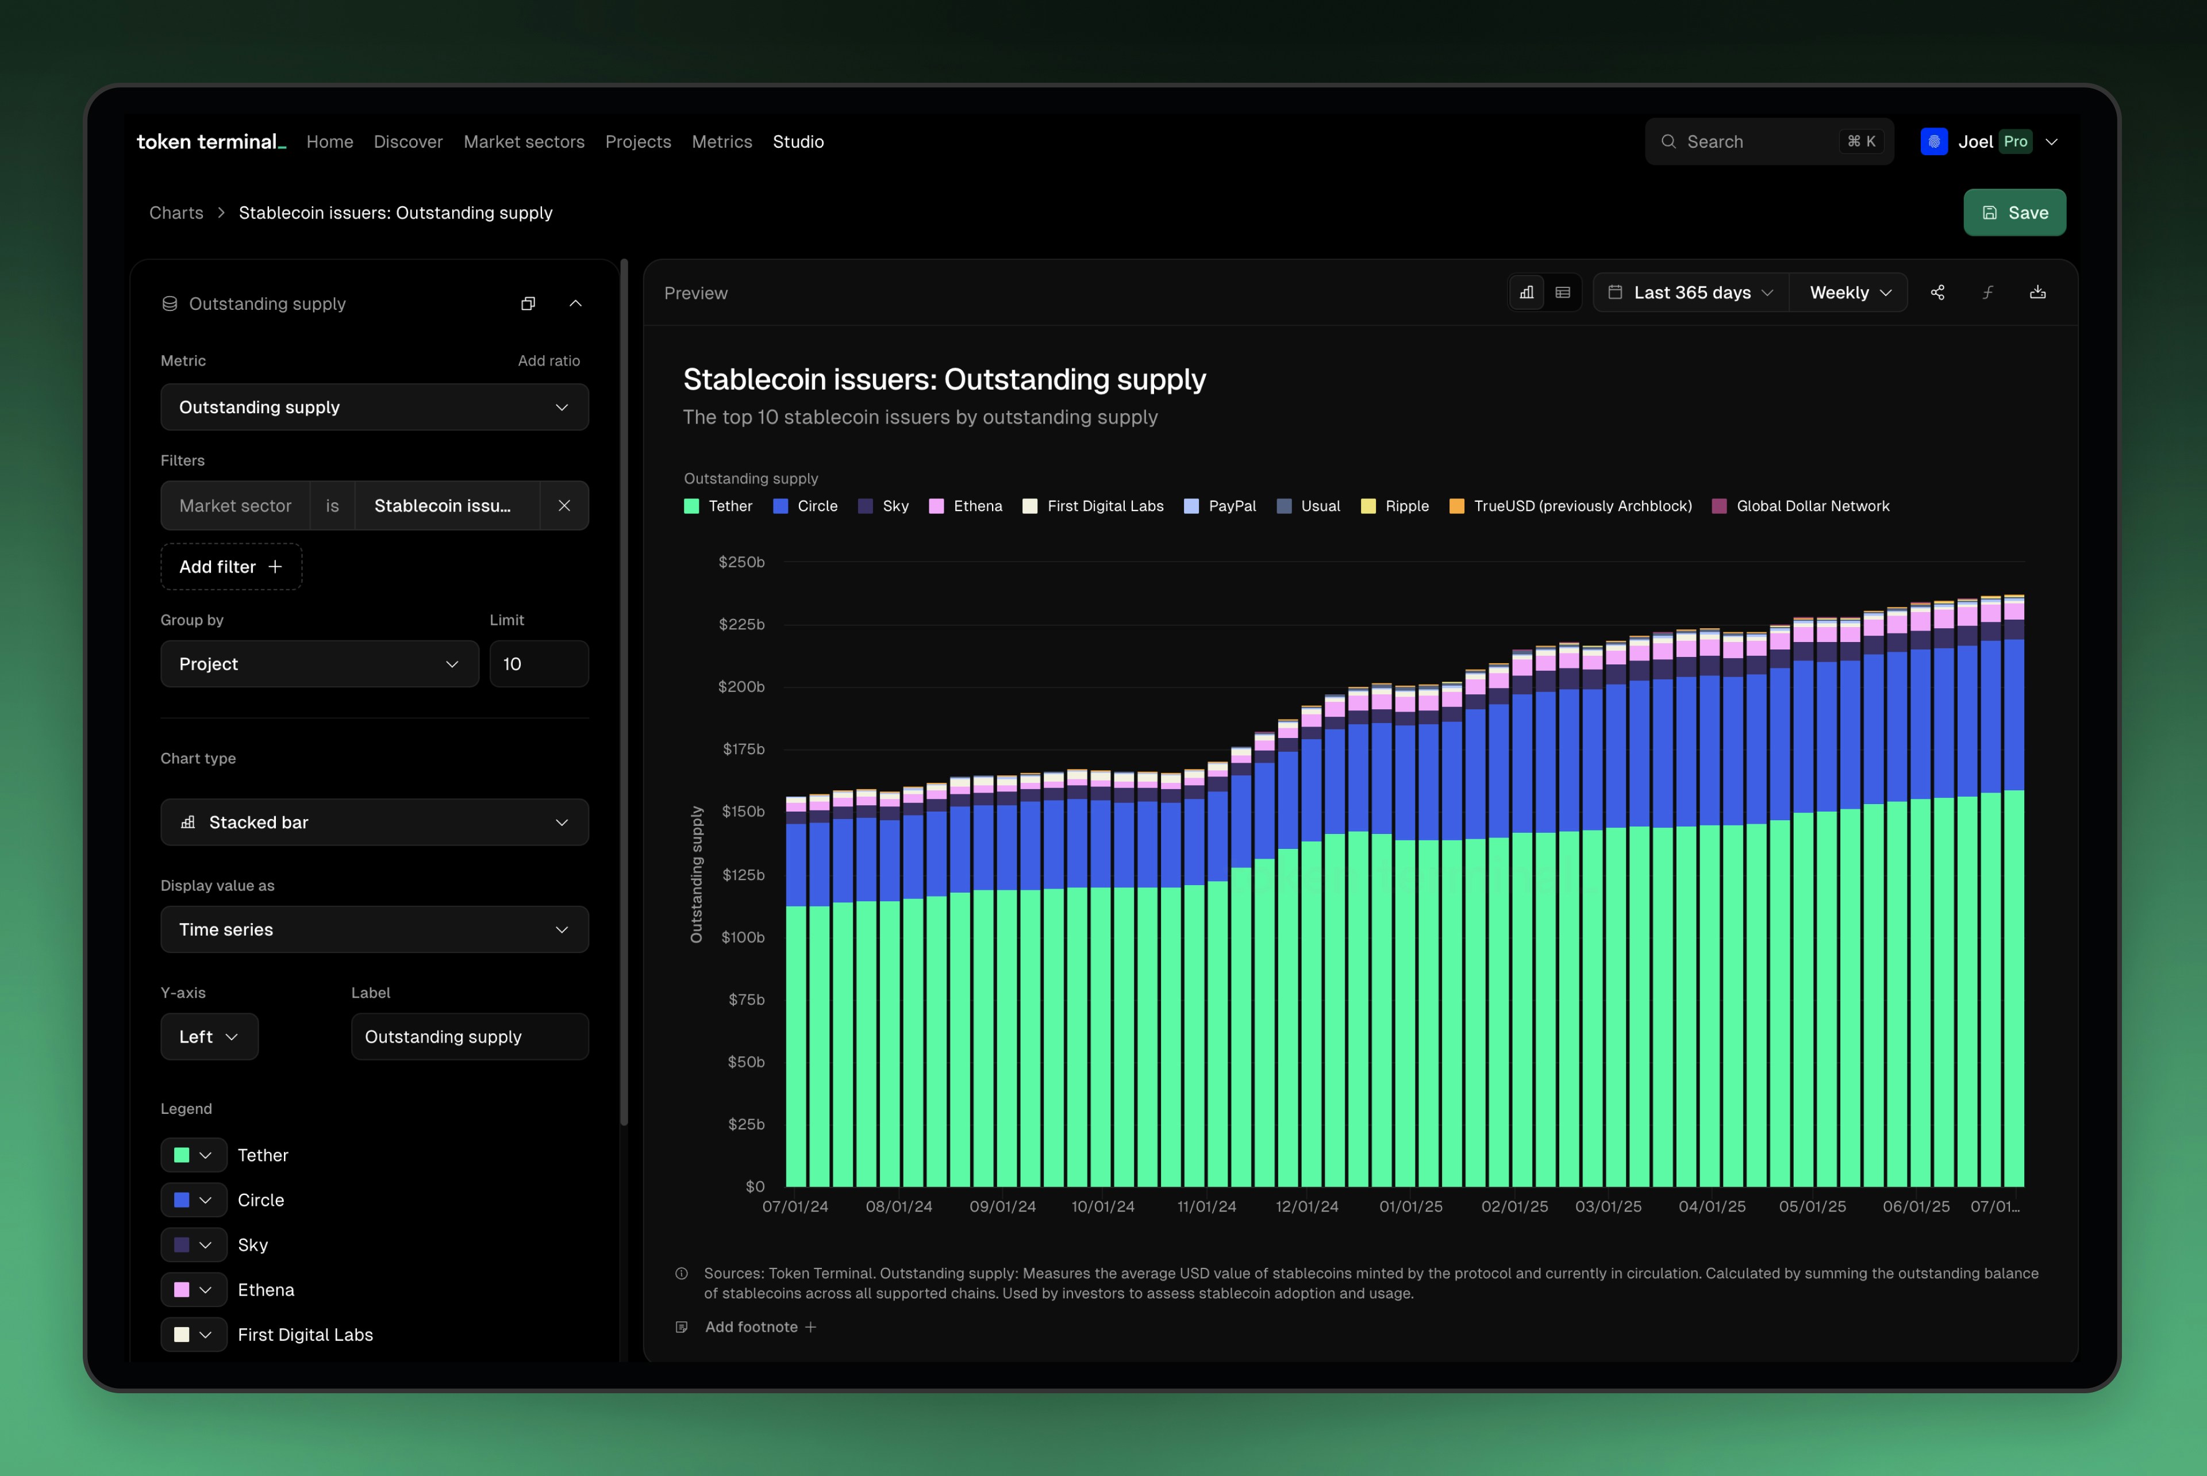The image size is (2207, 1476).
Task: Open the Metrics nav item
Action: click(722, 141)
